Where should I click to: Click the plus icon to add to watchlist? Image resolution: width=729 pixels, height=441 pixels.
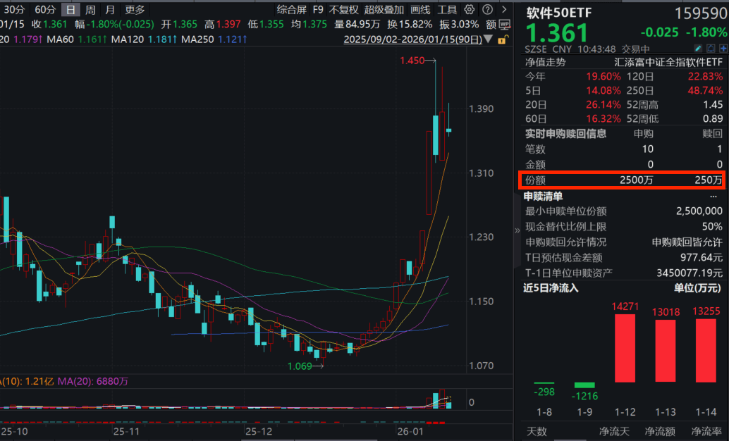(x=723, y=48)
